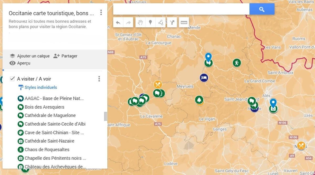Click the green marker near Saint-Jean-du-Gard
This screenshot has height=175, width=315.
pos(251,101)
